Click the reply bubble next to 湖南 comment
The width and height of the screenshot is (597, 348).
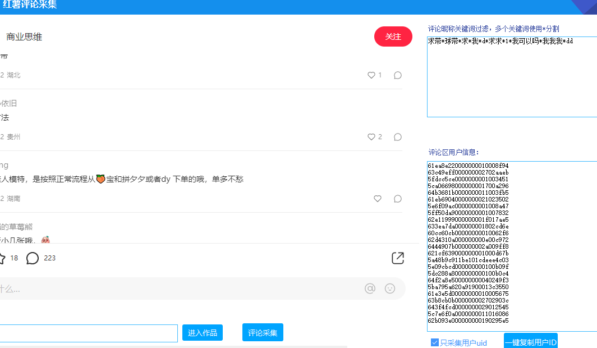coord(397,198)
